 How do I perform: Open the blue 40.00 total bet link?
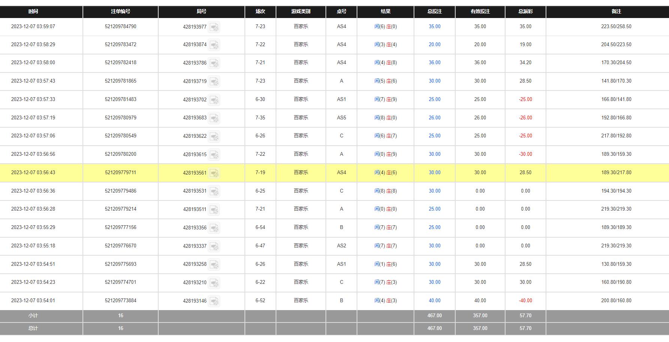tap(435, 301)
